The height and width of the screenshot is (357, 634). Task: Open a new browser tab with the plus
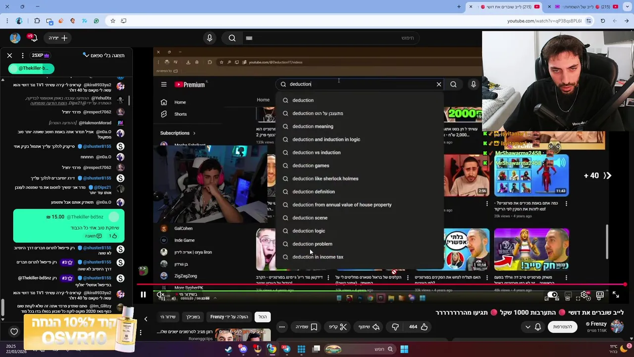(x=459, y=7)
